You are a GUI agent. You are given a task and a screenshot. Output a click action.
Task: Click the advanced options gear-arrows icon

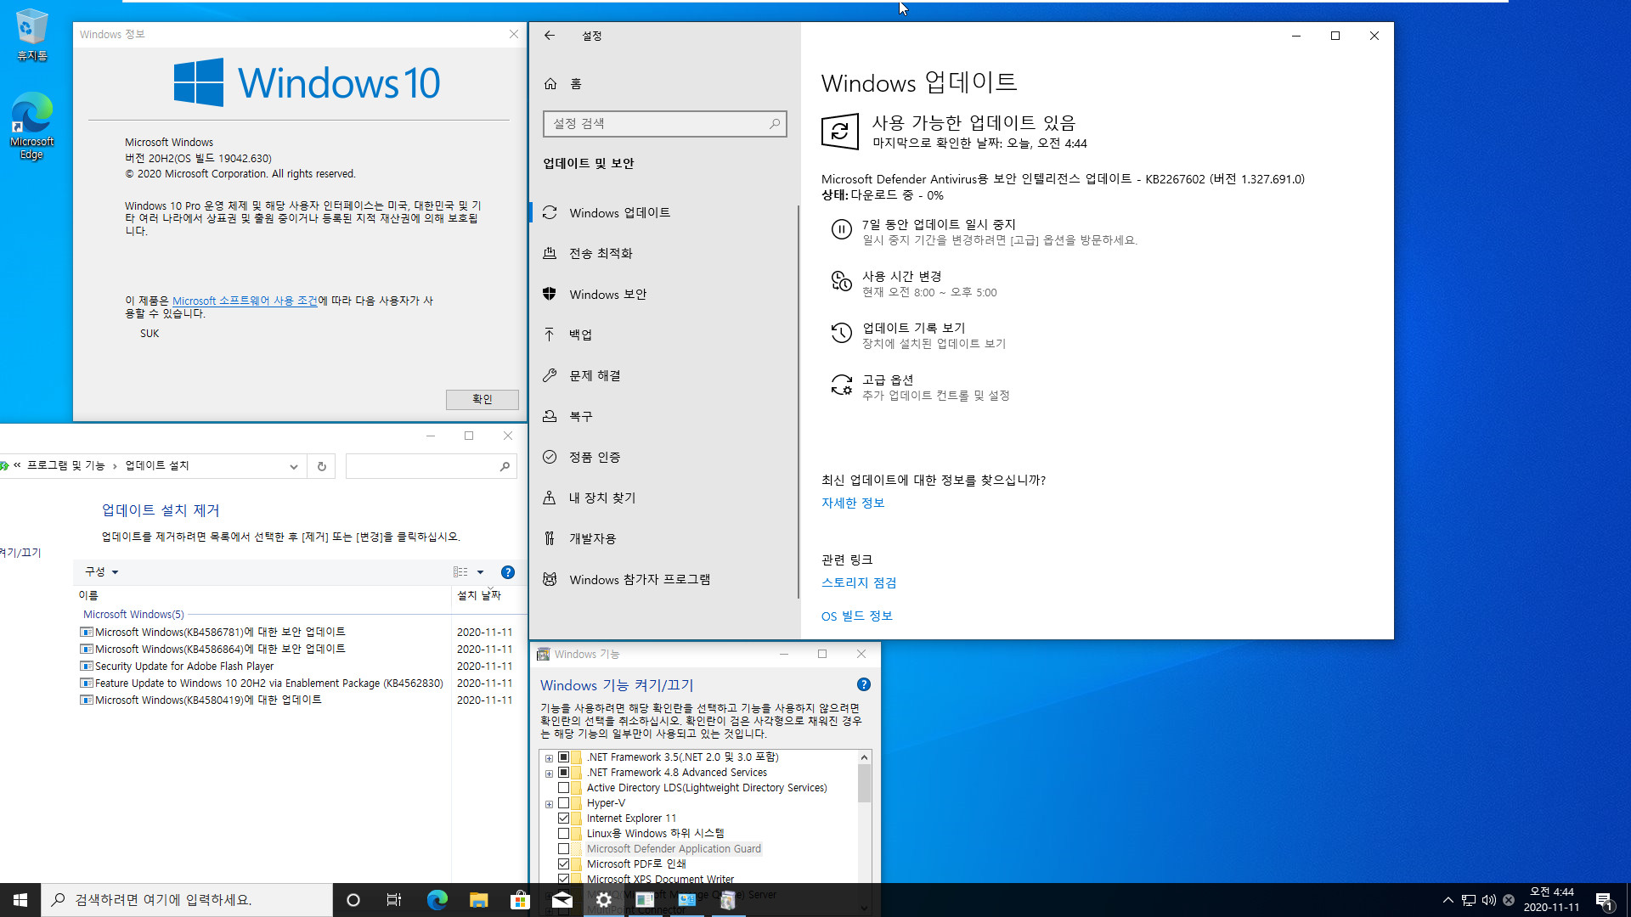[841, 385]
